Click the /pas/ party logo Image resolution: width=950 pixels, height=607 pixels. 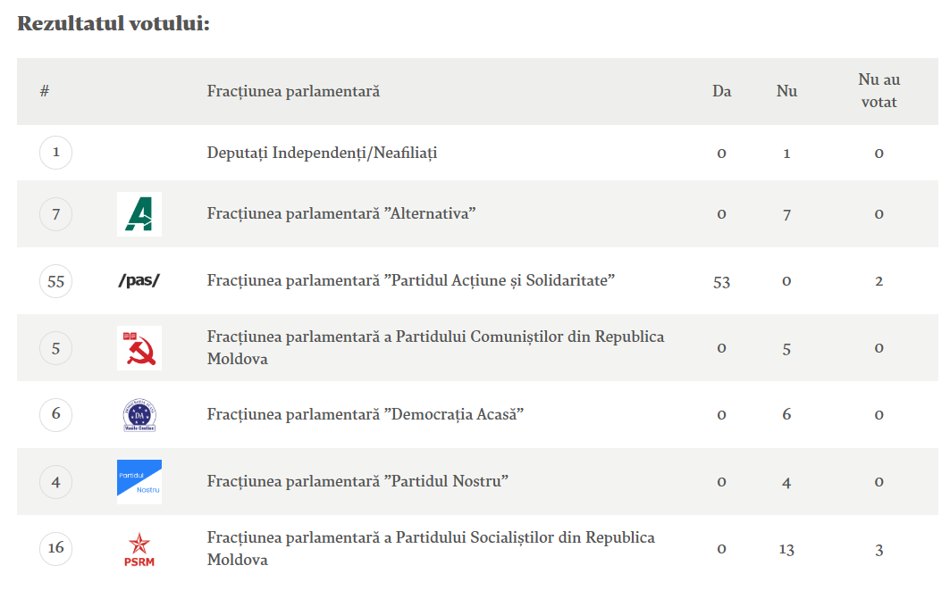(139, 281)
